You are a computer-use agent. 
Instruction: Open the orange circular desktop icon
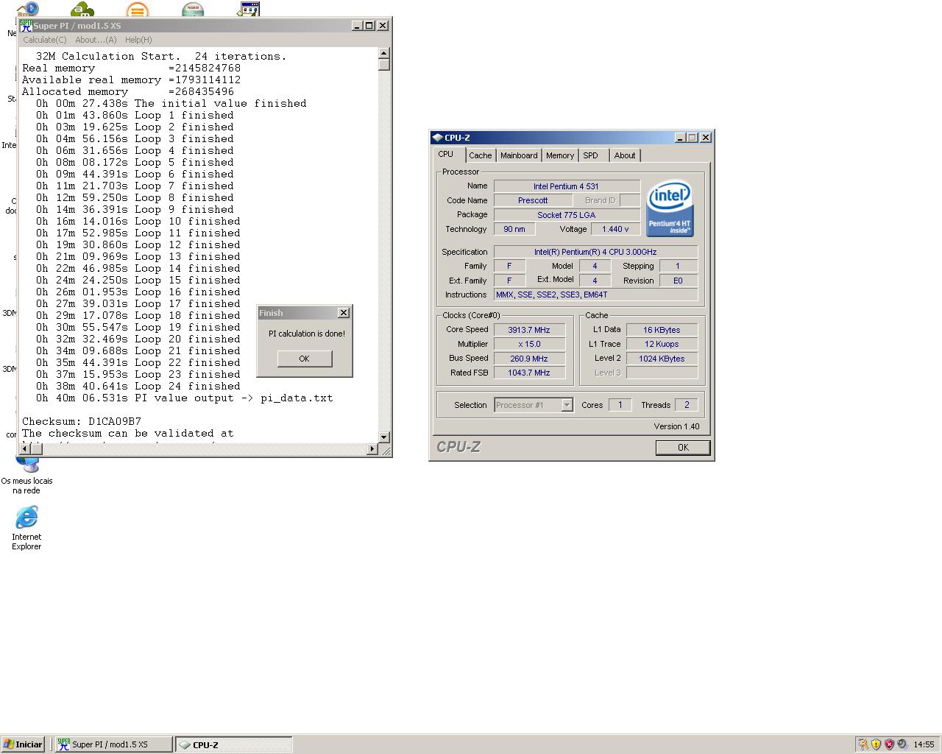tap(137, 10)
